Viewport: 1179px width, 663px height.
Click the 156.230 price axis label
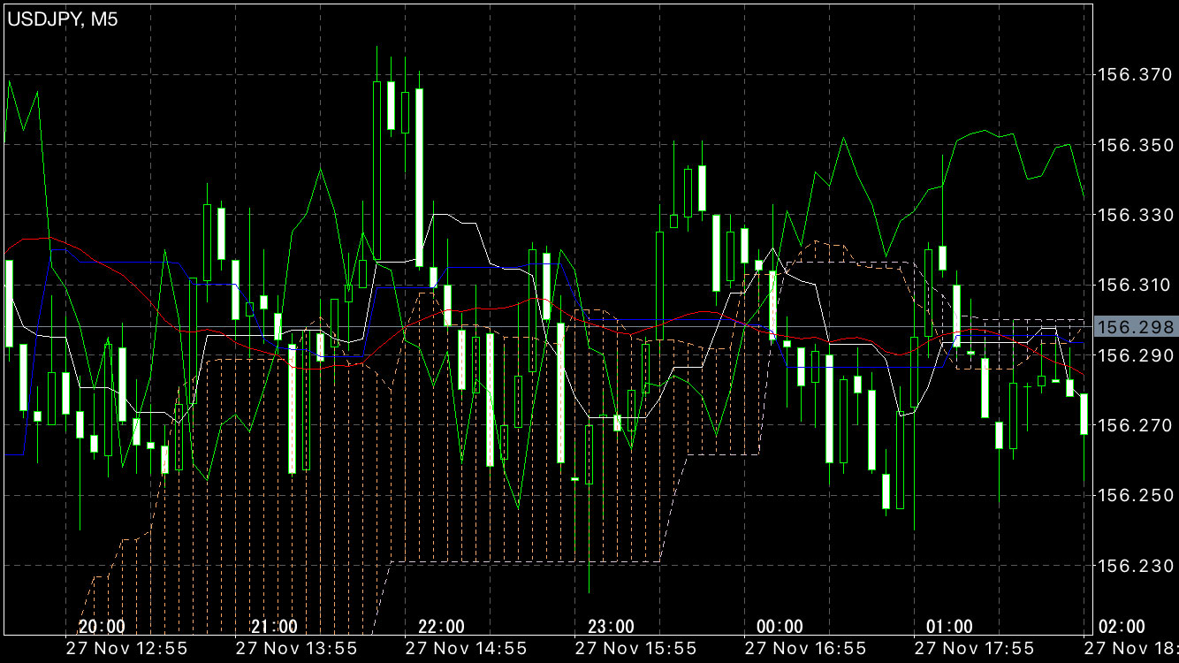click(x=1135, y=565)
